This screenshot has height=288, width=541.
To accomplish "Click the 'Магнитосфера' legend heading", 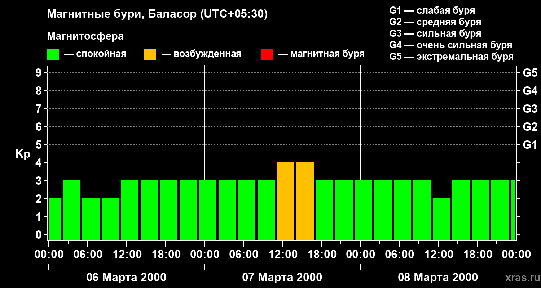I will point(85,36).
